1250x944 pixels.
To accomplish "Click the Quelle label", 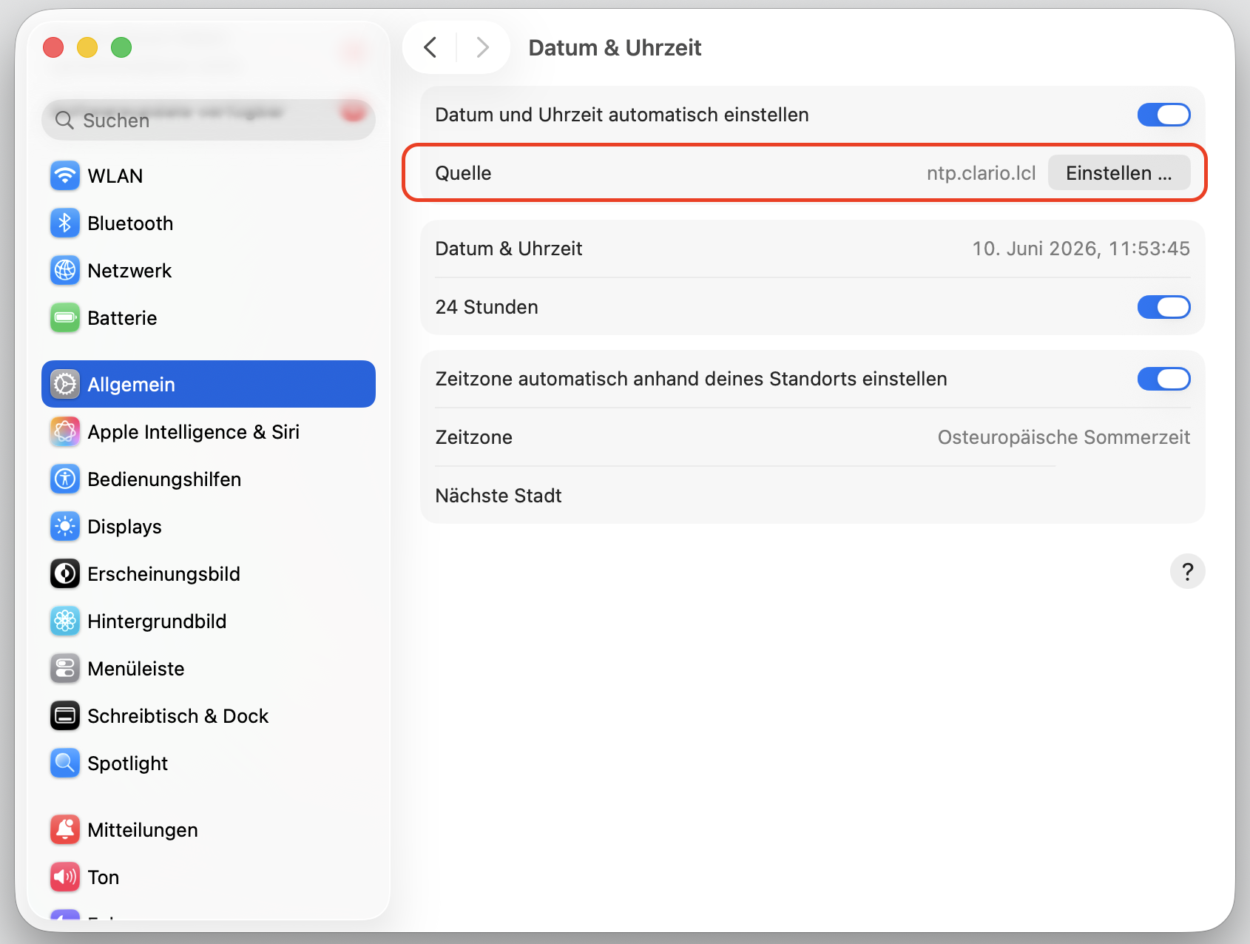I will [x=463, y=173].
